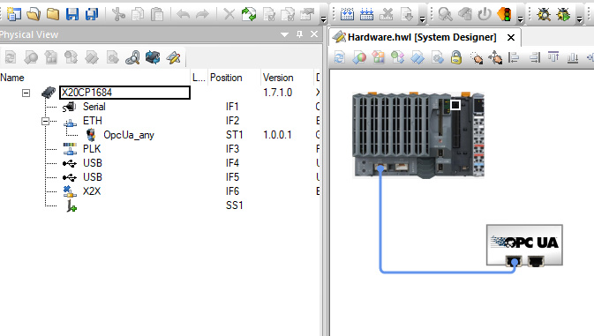The height and width of the screenshot is (336, 594).
Task: Select the OpcUa_any tree item
Action: (x=129, y=135)
